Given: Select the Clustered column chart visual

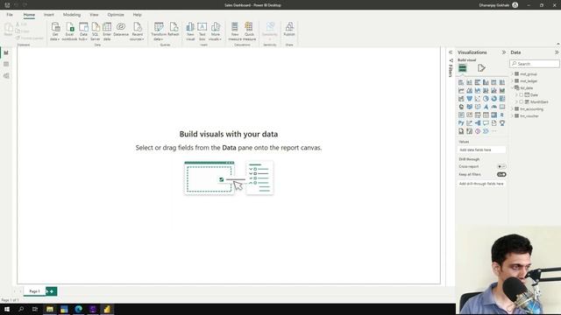Looking at the screenshot, I should (x=486, y=82).
